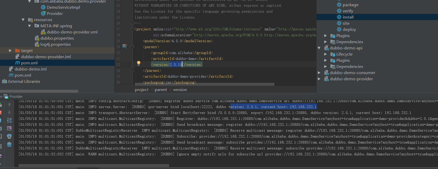Click the console up-arrow stack trace button
The image size is (438, 169).
(x=9, y=105)
